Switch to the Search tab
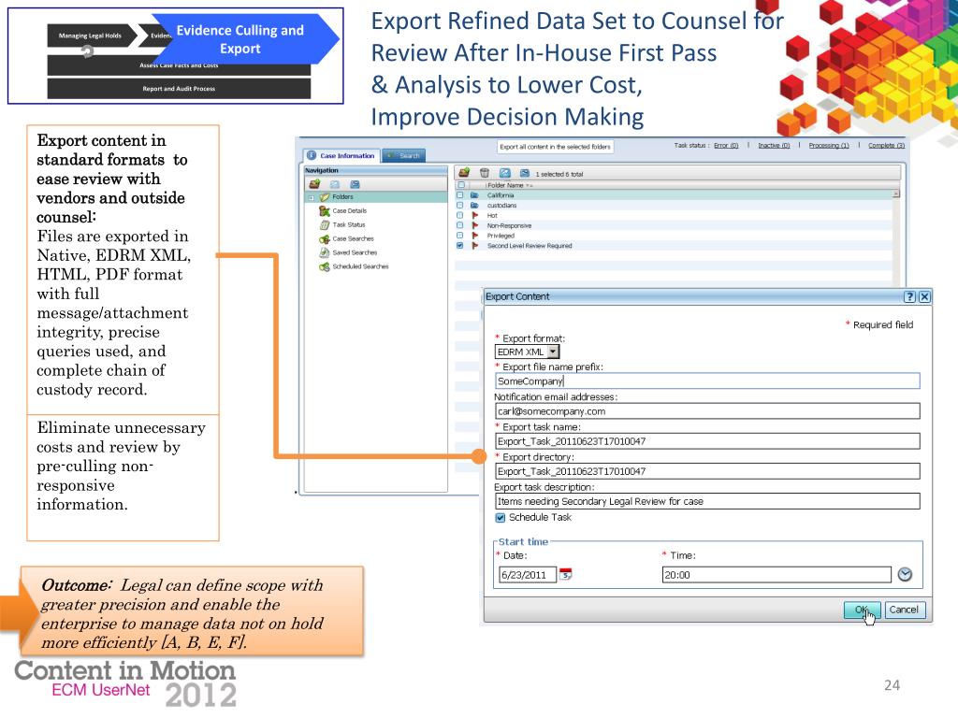Image resolution: width=958 pixels, height=718 pixels. 403,156
